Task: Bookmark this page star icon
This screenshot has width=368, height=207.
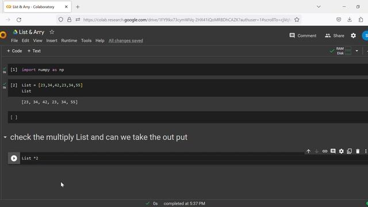Action: pos(297,20)
